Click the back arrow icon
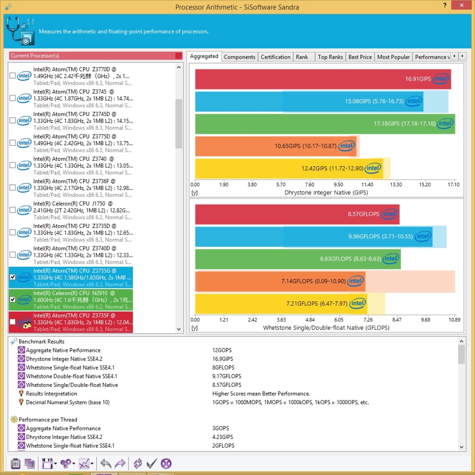Viewport: 475px width, 475px height. pos(106,463)
